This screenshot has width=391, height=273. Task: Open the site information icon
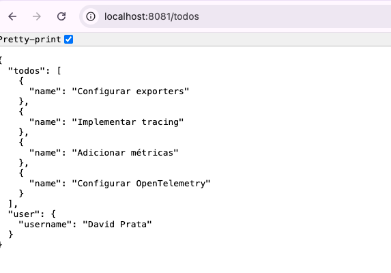tap(91, 16)
